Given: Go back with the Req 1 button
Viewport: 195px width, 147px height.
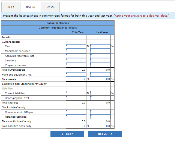Looking at the screenshot, I should pos(67,134).
